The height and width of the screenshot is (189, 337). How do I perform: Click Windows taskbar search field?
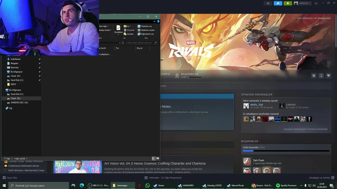(38, 185)
